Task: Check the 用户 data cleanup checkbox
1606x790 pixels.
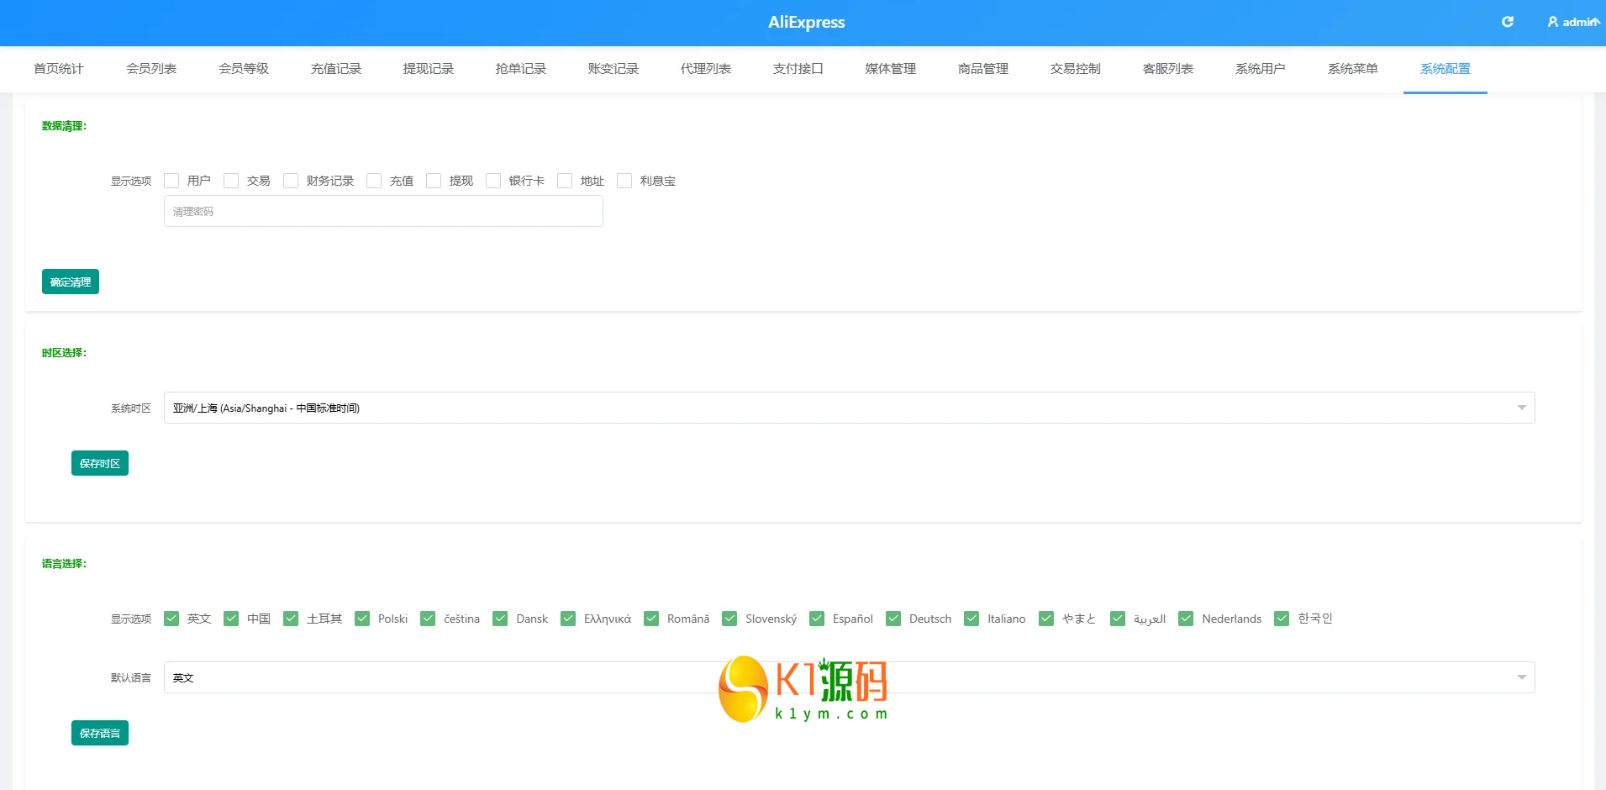Action: pyautogui.click(x=171, y=181)
